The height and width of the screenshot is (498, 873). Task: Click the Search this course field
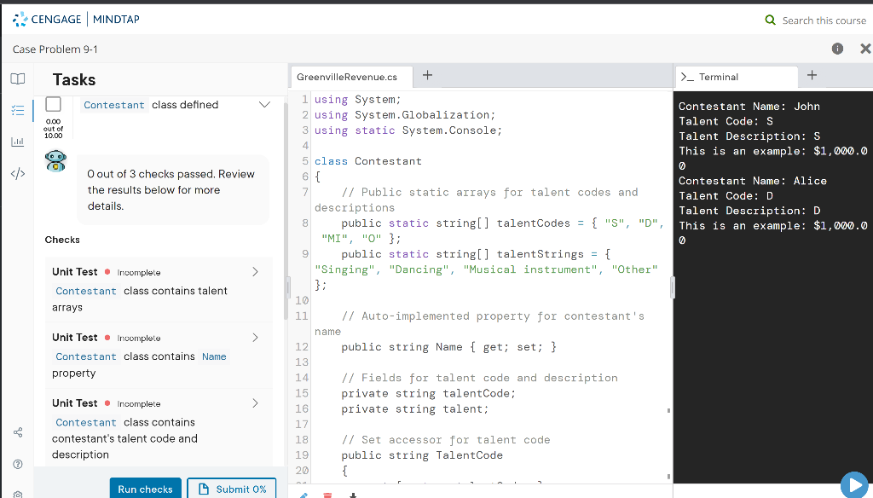pos(824,20)
